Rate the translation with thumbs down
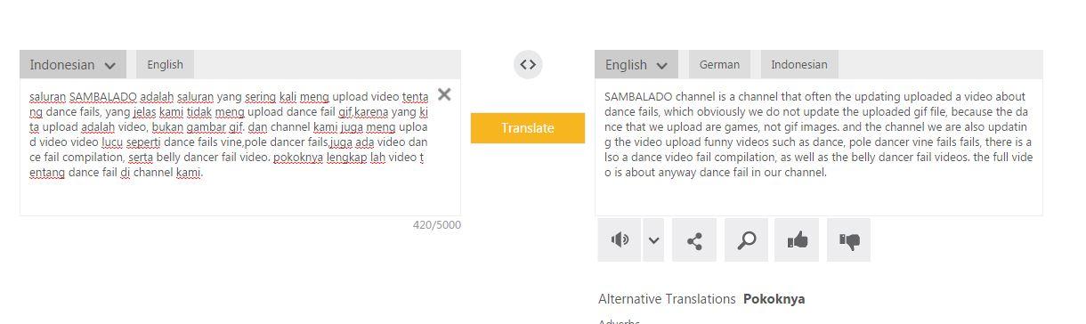1086x324 pixels. click(849, 240)
